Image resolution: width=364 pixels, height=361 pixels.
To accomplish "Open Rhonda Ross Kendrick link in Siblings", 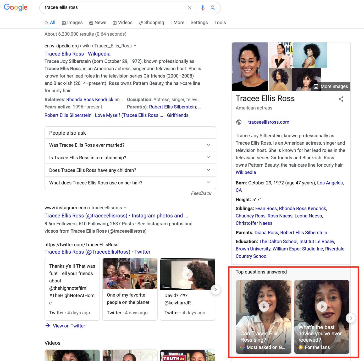I will pyautogui.click(x=302, y=209).
